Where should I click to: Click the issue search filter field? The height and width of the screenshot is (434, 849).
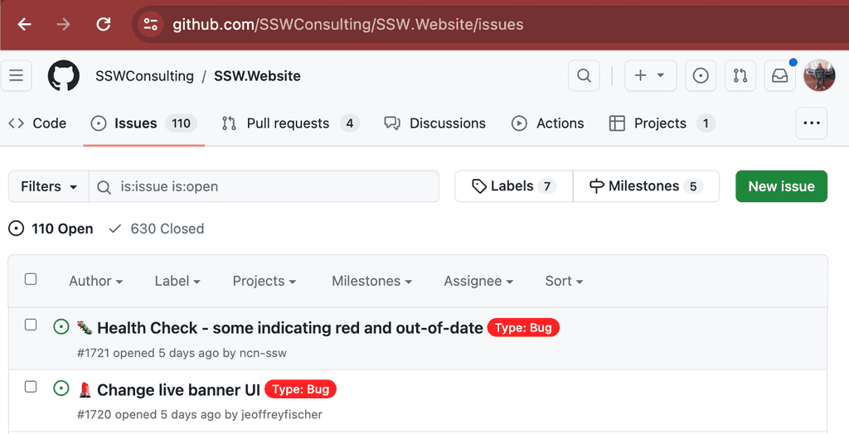[274, 186]
